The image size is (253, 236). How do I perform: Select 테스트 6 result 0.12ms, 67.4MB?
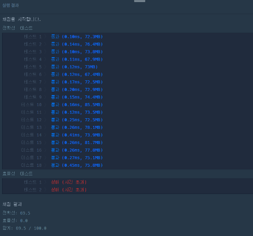point(77,74)
